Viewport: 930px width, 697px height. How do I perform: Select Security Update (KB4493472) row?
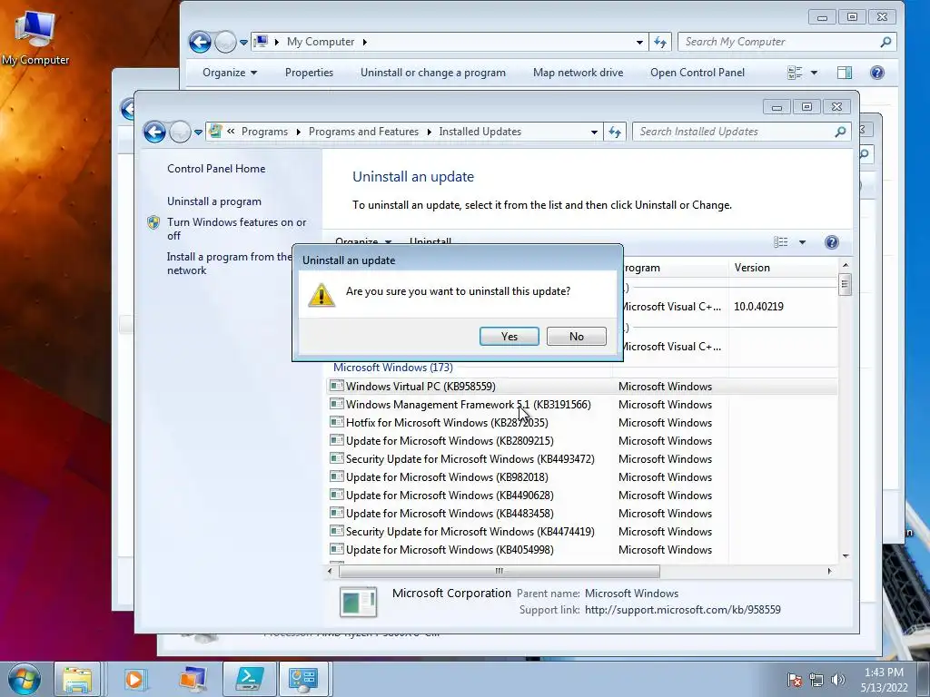pyautogui.click(x=582, y=458)
